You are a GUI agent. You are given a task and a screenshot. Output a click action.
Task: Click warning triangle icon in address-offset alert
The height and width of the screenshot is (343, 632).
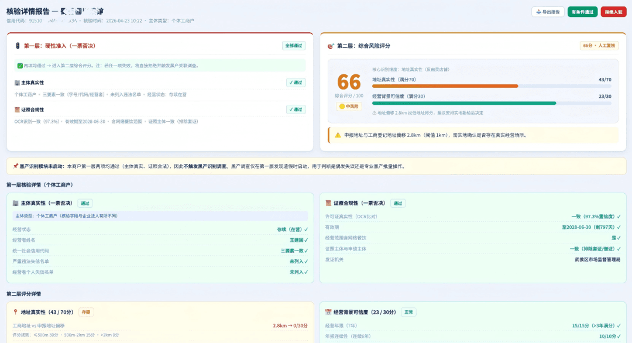[338, 135]
